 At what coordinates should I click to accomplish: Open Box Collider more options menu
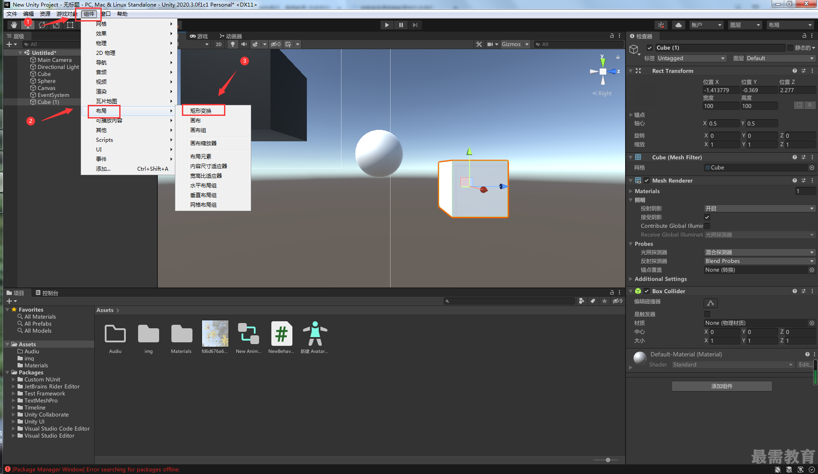(x=812, y=291)
